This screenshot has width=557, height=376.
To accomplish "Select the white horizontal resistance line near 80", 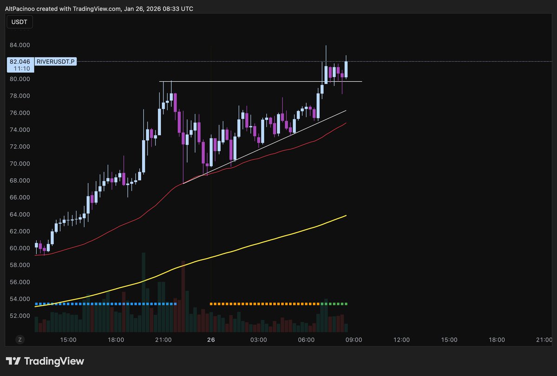I will coord(260,82).
